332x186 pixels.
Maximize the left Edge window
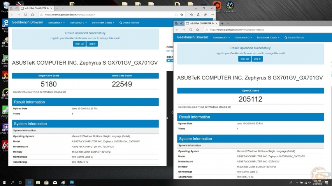204,9
